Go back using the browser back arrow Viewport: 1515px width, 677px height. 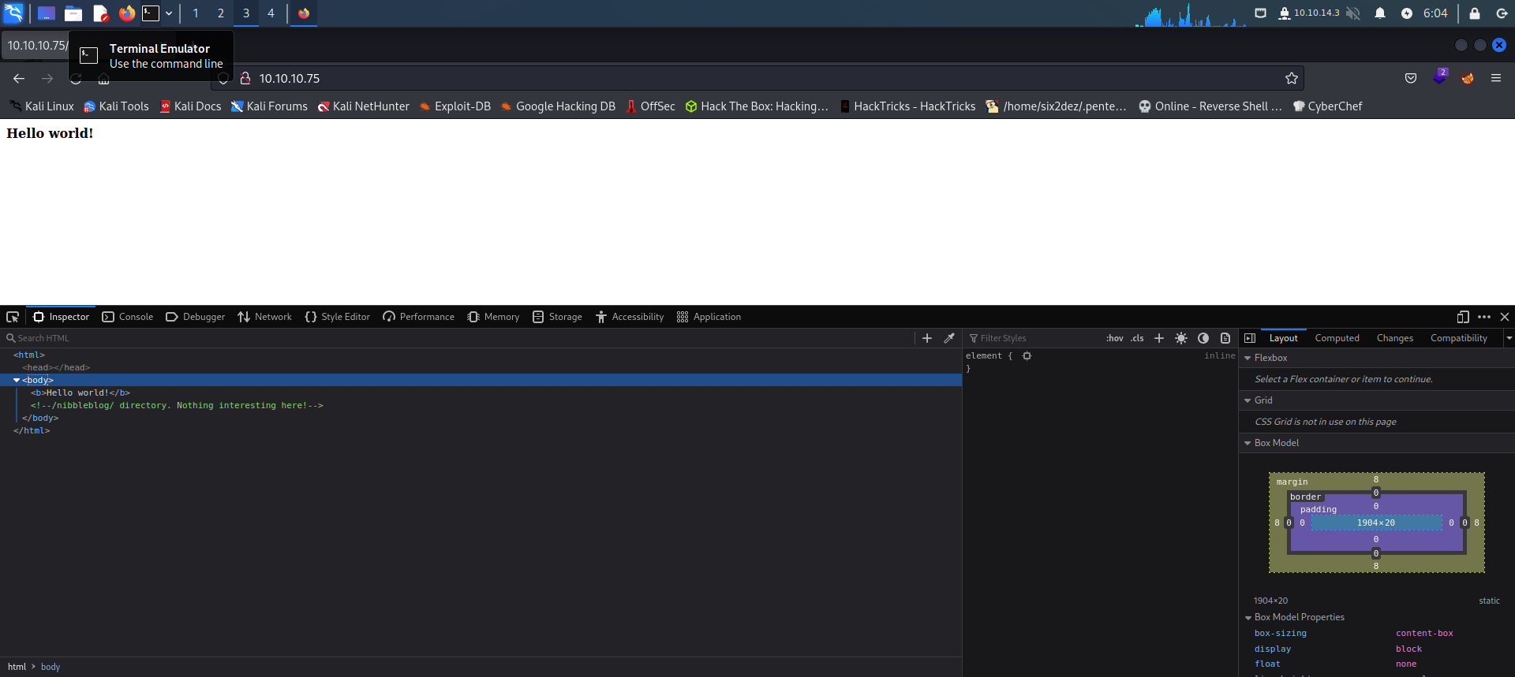[x=19, y=78]
